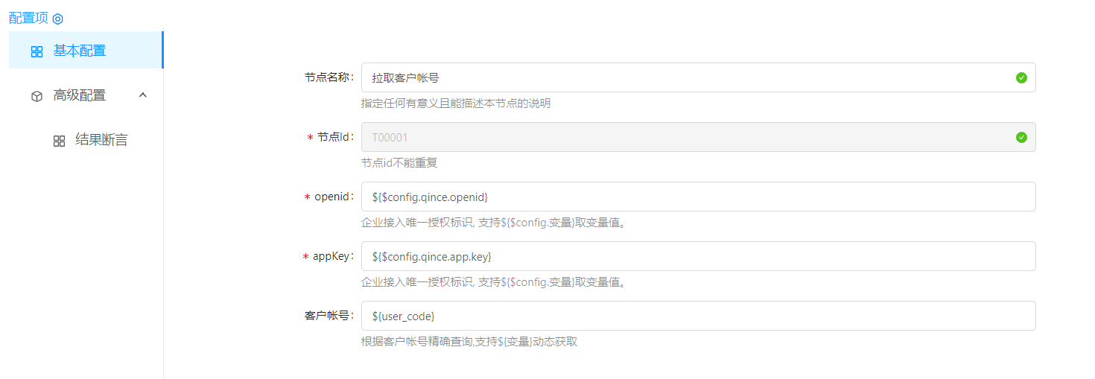Click the 节点名称 form label
This screenshot has height=379, width=1095.
tap(328, 77)
